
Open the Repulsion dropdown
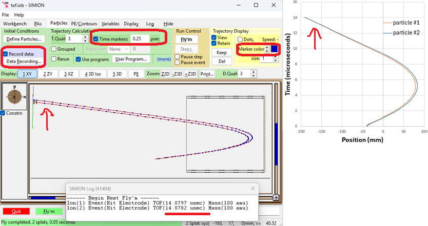coord(119,49)
